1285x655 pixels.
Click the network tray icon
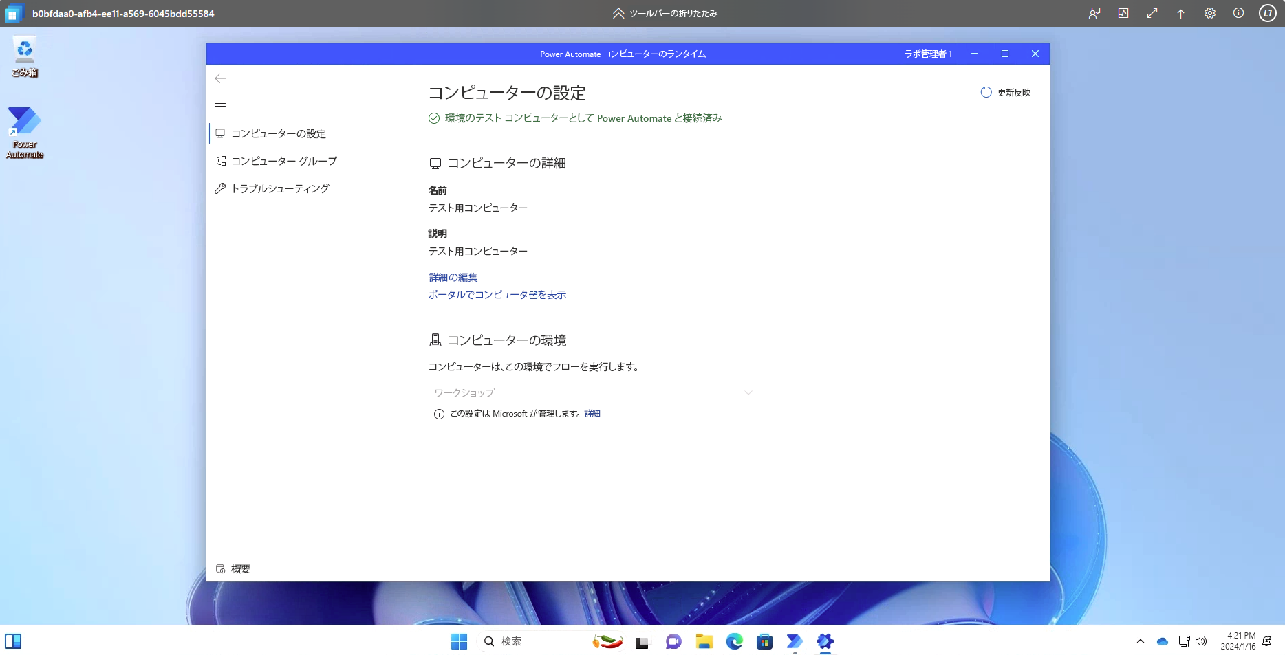coord(1184,641)
